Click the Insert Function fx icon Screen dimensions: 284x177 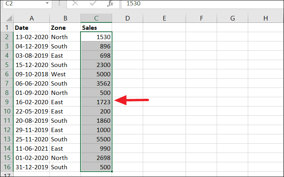[x=110, y=3]
